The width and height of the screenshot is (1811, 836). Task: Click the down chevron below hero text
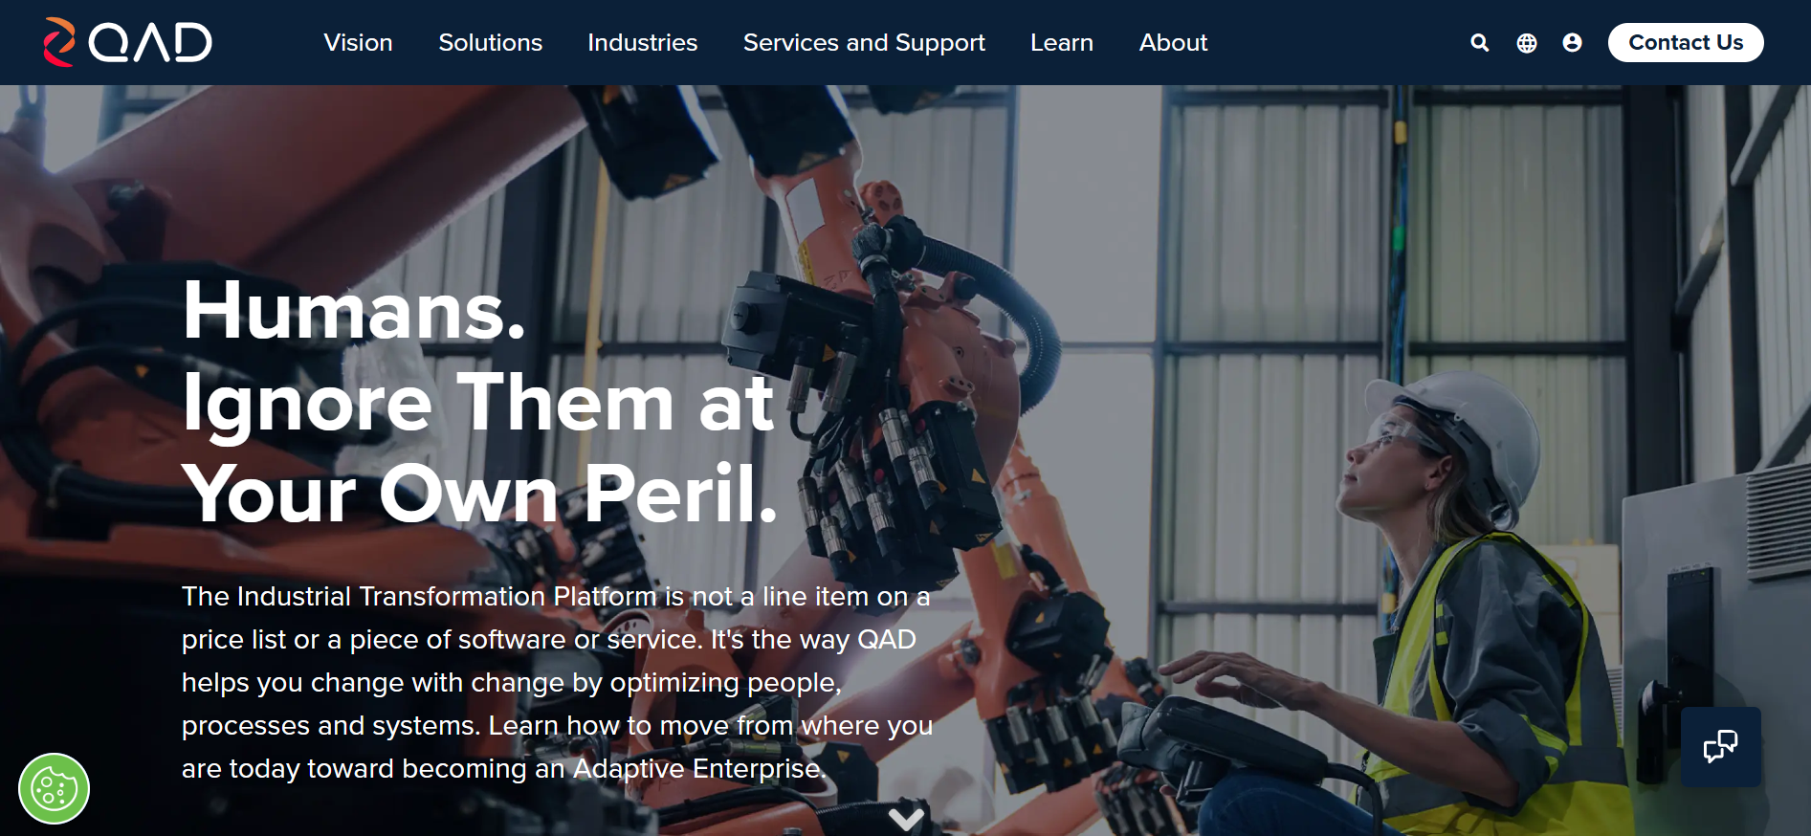[x=905, y=820]
